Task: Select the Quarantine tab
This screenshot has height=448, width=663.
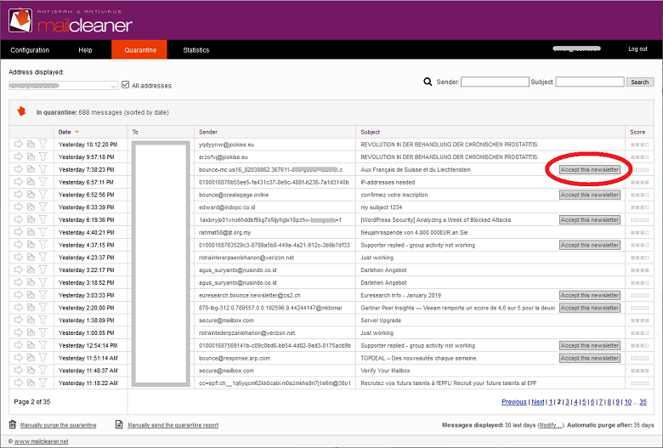Action: [x=140, y=50]
